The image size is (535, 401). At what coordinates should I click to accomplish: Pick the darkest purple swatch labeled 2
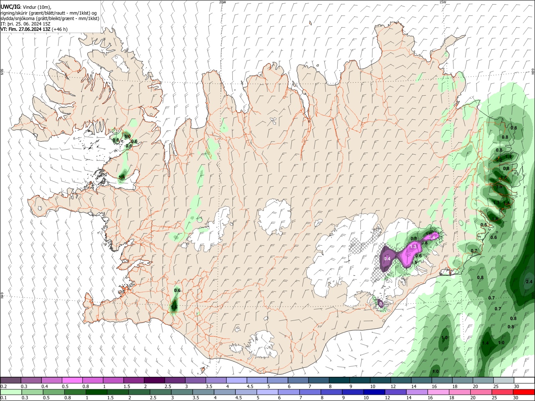click(154, 380)
